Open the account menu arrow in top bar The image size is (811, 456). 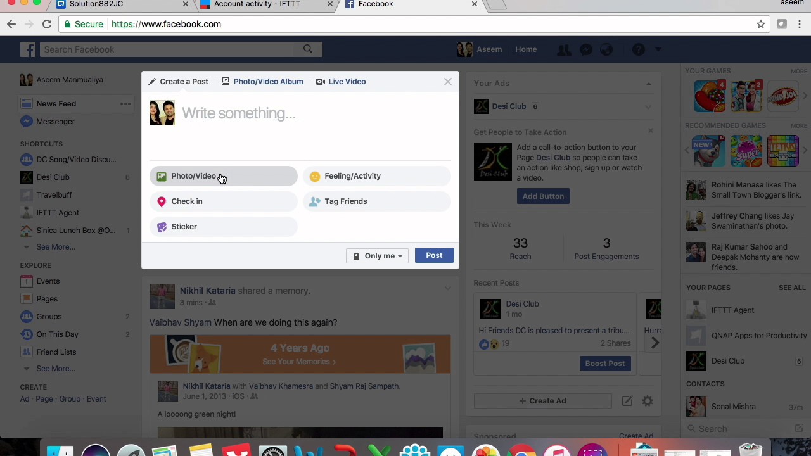click(x=658, y=49)
